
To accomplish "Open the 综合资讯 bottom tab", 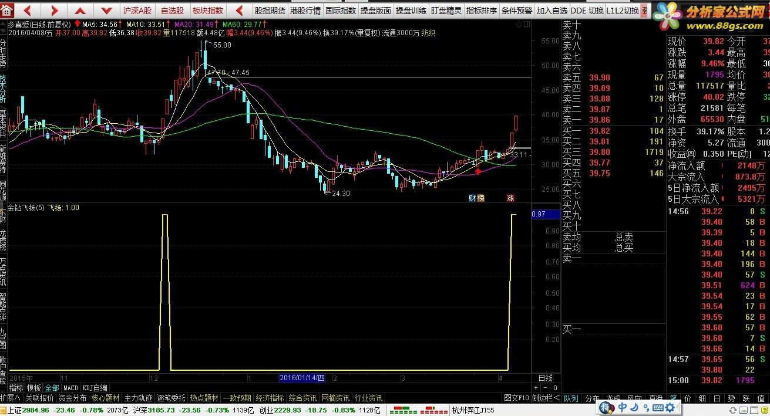I will pyautogui.click(x=302, y=398).
